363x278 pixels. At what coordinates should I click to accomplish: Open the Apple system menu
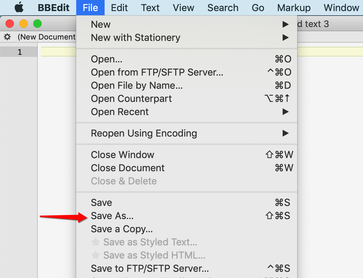19,8
